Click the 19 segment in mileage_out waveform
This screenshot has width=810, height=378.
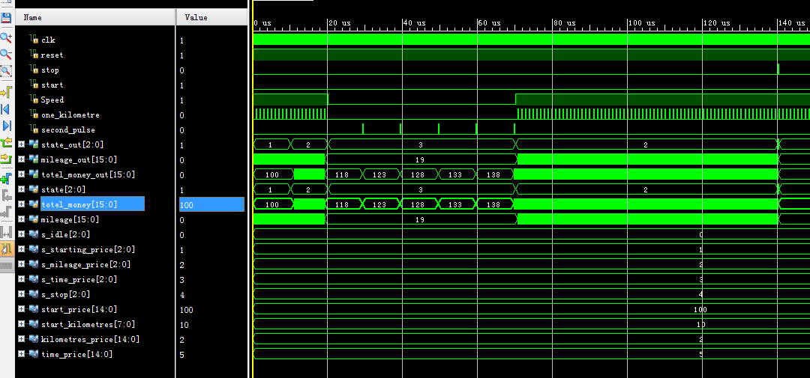pos(421,159)
